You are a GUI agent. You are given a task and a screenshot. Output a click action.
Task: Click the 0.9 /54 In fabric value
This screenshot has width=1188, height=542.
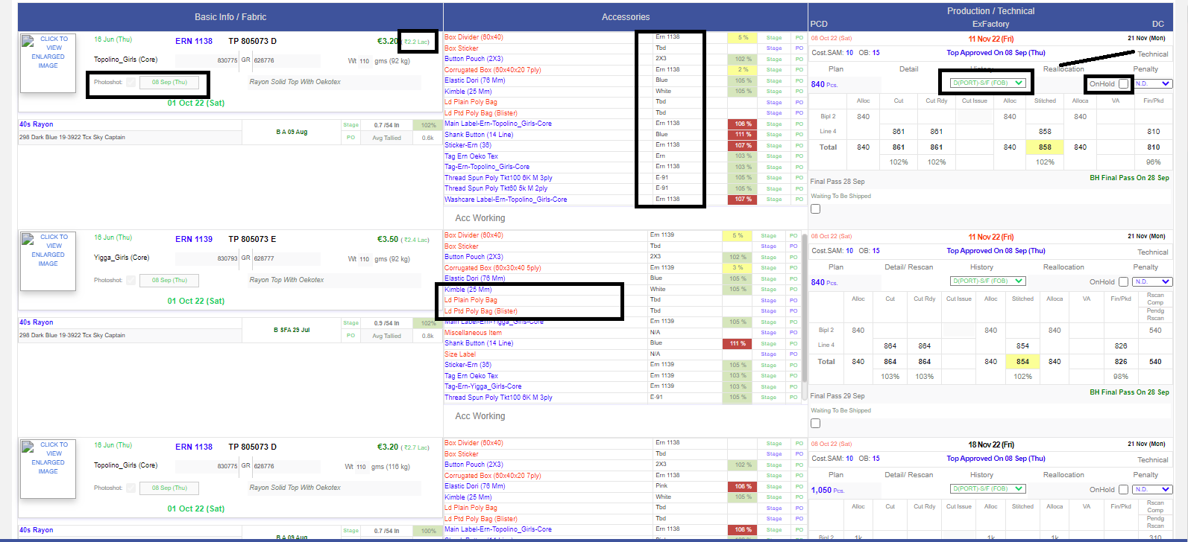(387, 323)
